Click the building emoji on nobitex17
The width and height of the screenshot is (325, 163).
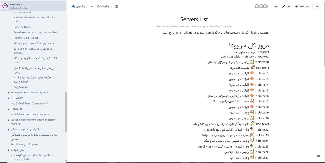coord(252,101)
